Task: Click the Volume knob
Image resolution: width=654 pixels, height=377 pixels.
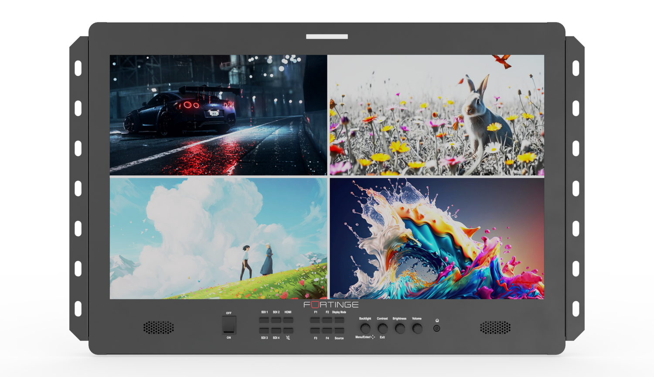Action: point(417,328)
